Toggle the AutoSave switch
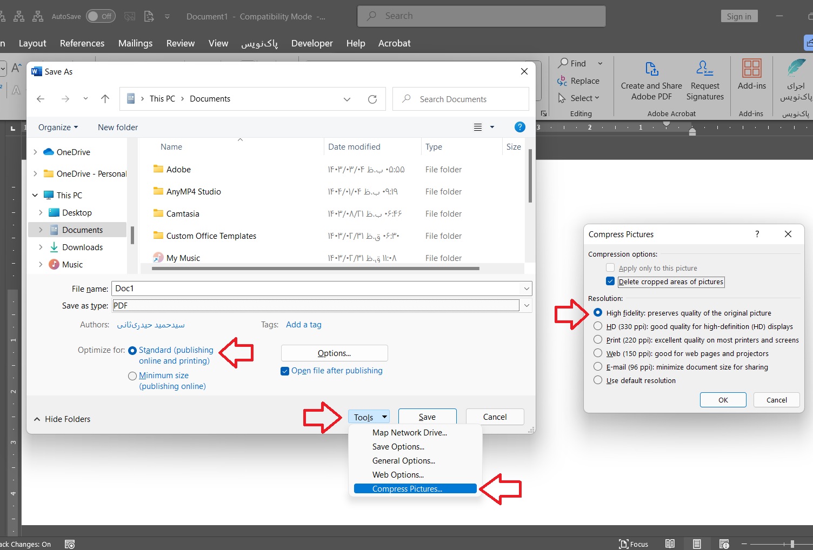 (x=101, y=16)
